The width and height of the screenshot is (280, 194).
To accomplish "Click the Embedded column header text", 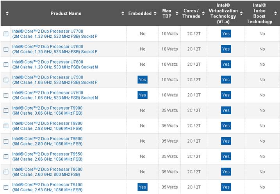I will tap(140, 13).
